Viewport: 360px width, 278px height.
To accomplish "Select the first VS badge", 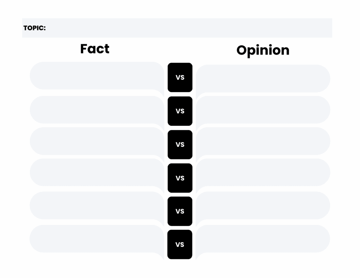I will pyautogui.click(x=180, y=77).
